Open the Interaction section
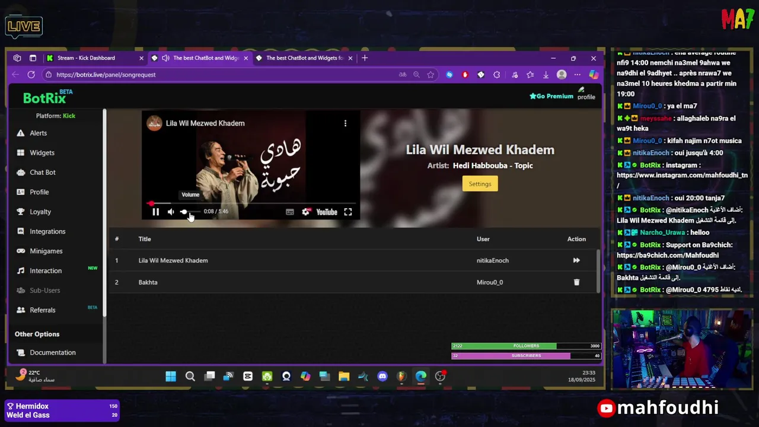759x427 pixels. coord(46,270)
